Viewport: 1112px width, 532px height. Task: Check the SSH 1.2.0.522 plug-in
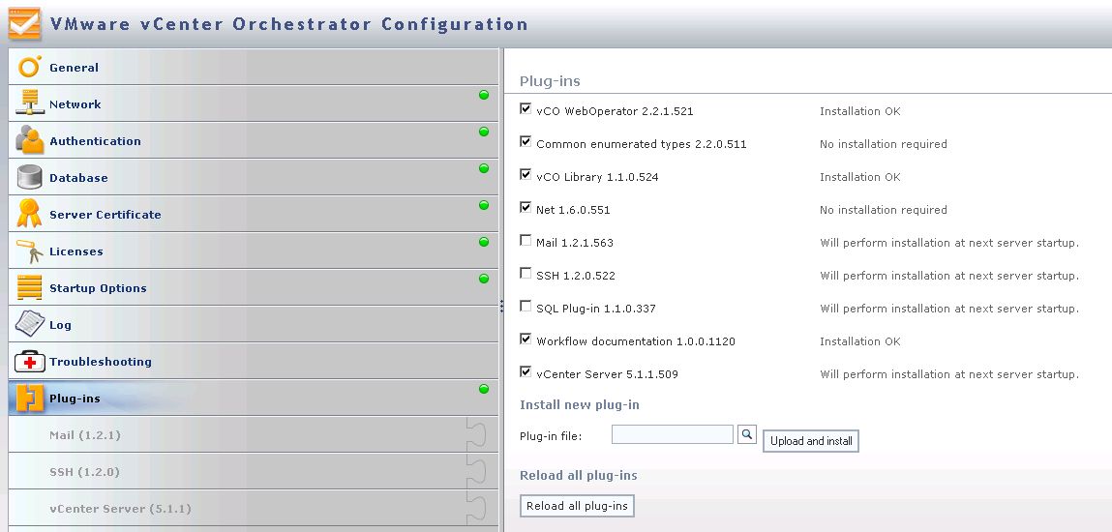coord(526,274)
